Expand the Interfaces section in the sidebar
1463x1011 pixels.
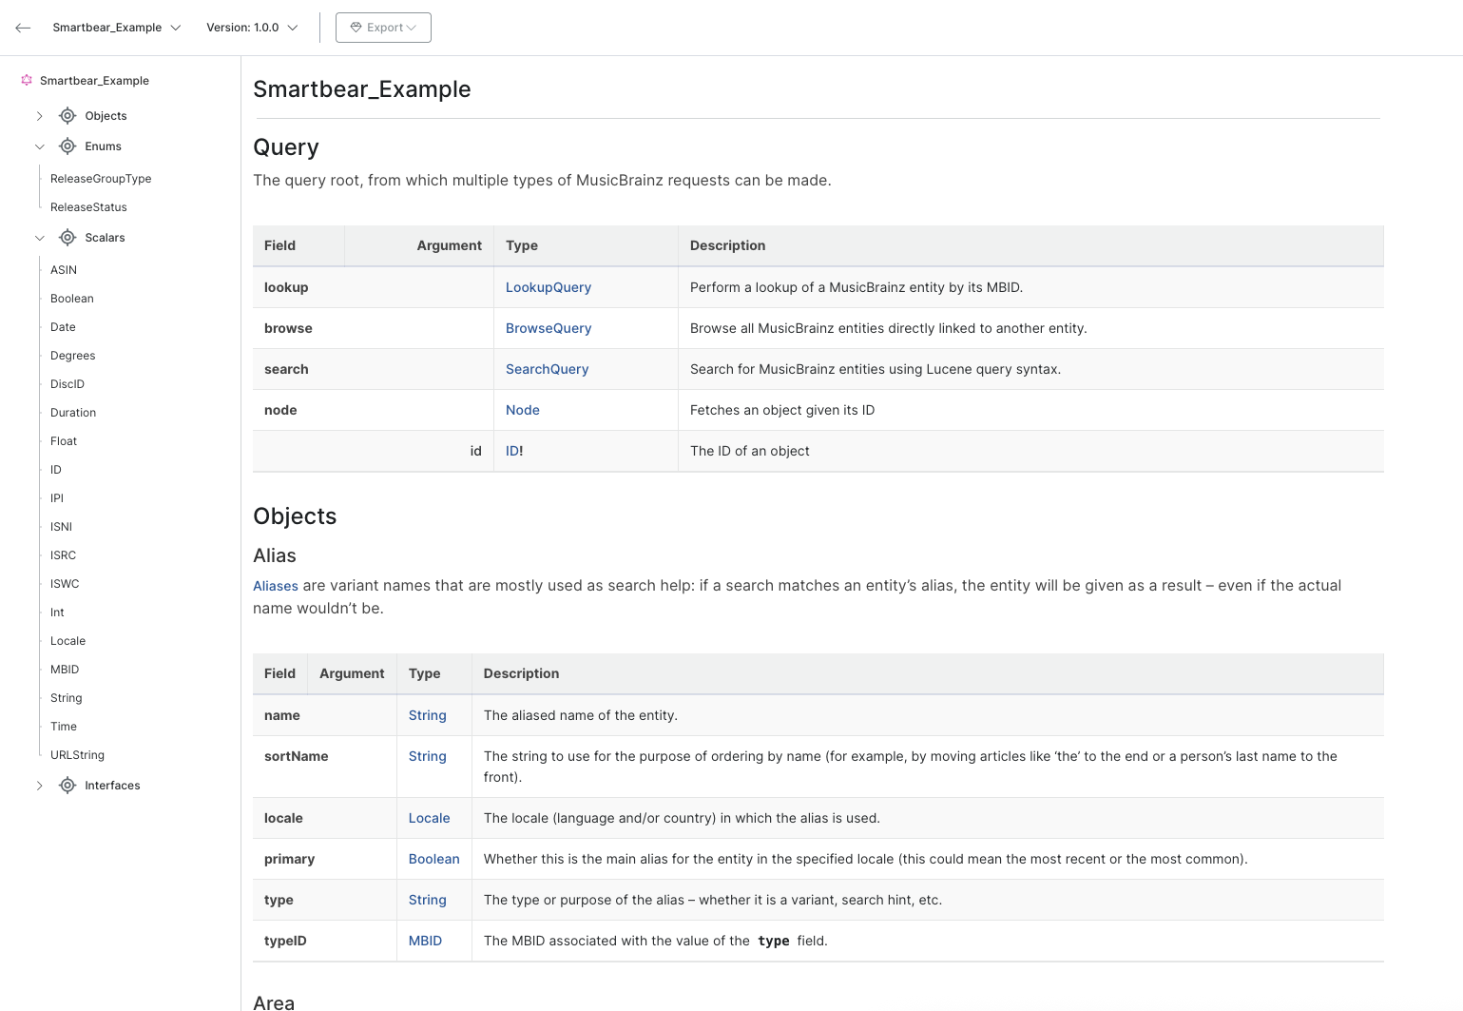[x=39, y=785]
